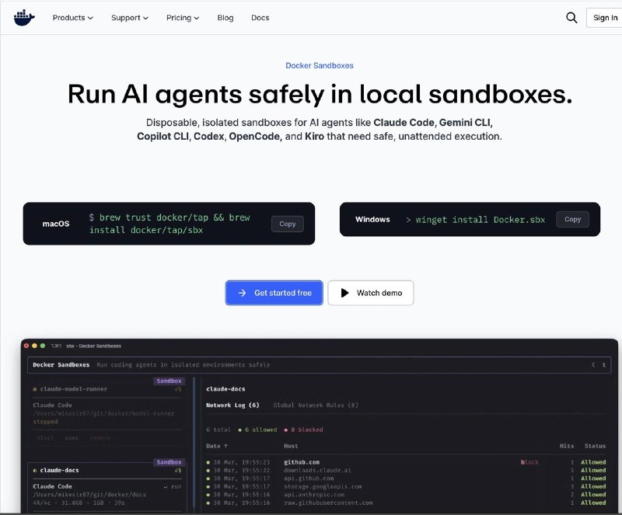Open the Blog page
The height and width of the screenshot is (515, 622).
coord(225,18)
